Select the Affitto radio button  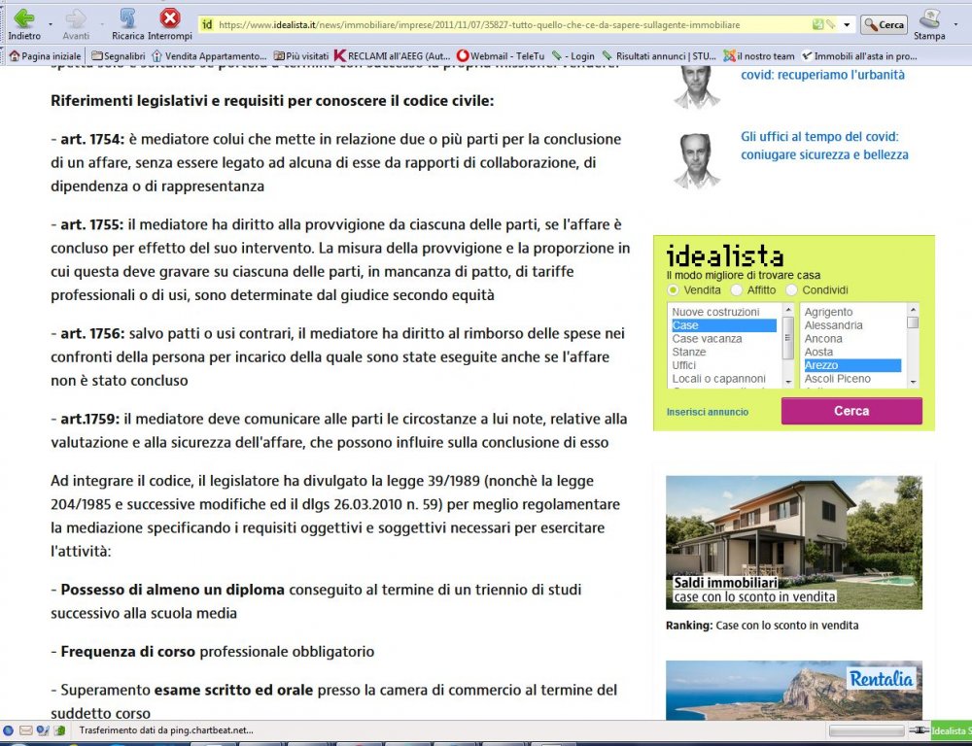point(737,290)
